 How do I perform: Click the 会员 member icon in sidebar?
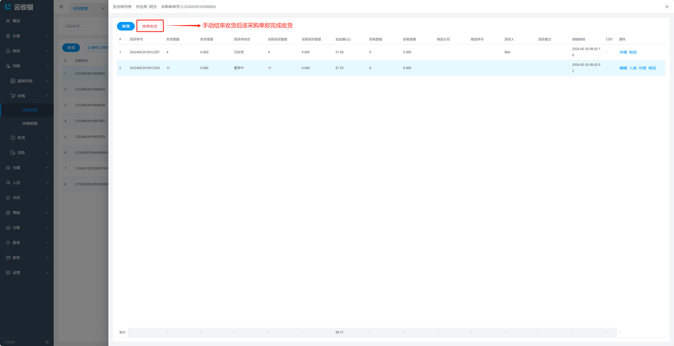point(8,198)
